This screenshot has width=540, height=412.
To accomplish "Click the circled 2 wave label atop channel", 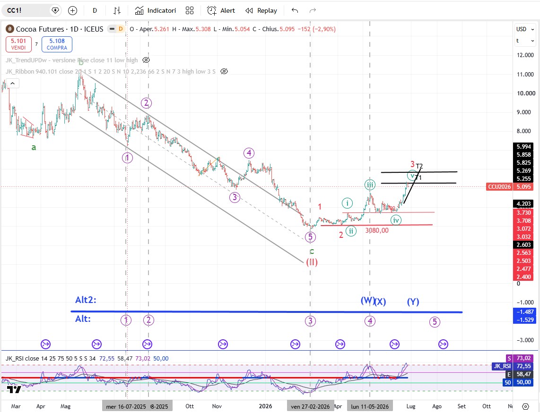I will click(x=147, y=103).
